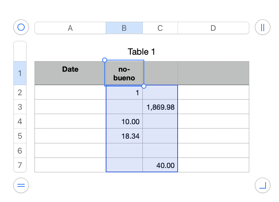Click the add-column handle with two bars
Screen dimensions: 279x202
coord(263,28)
